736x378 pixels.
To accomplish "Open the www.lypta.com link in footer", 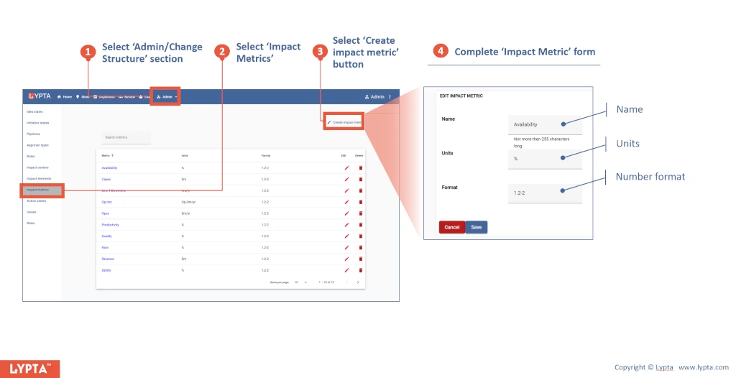I will point(703,367).
